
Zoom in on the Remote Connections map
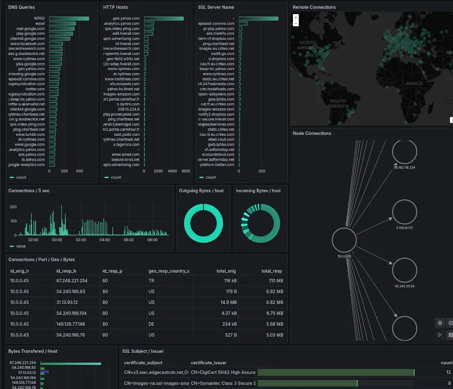pyautogui.click(x=296, y=18)
